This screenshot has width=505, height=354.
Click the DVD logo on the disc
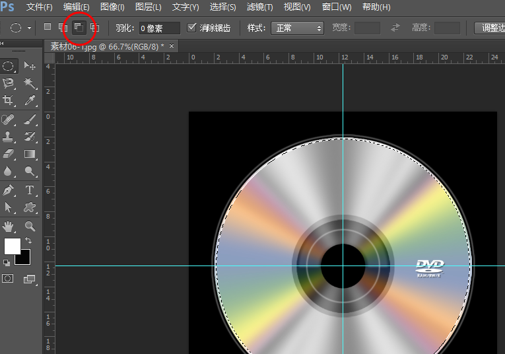(430, 269)
